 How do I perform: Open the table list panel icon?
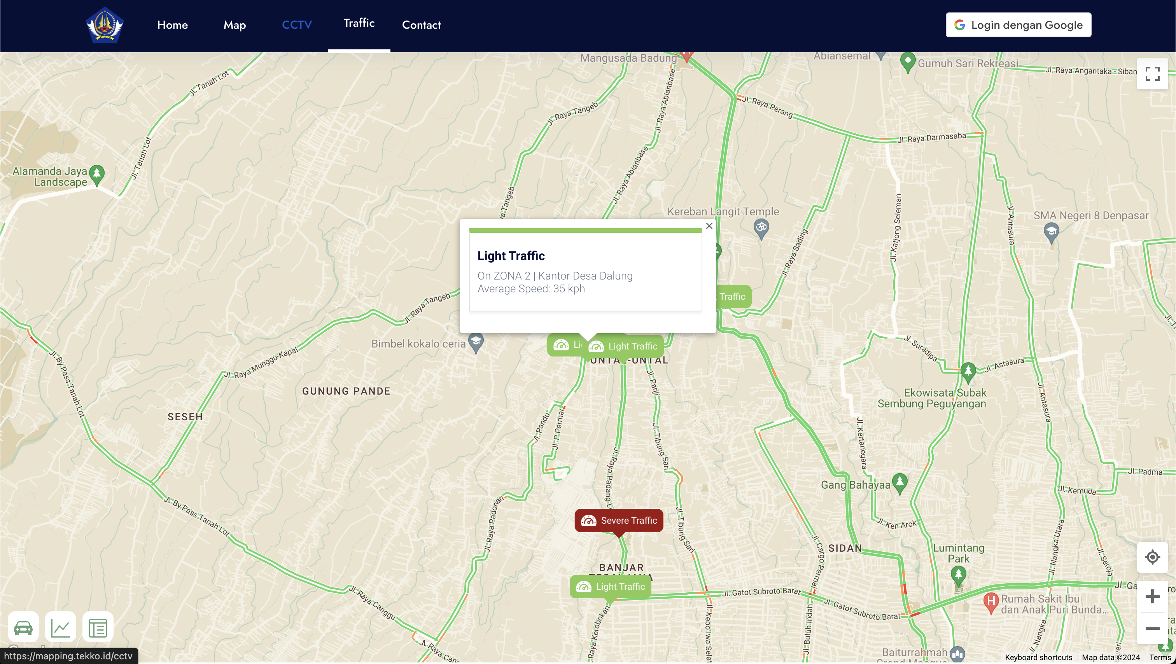[x=98, y=627]
